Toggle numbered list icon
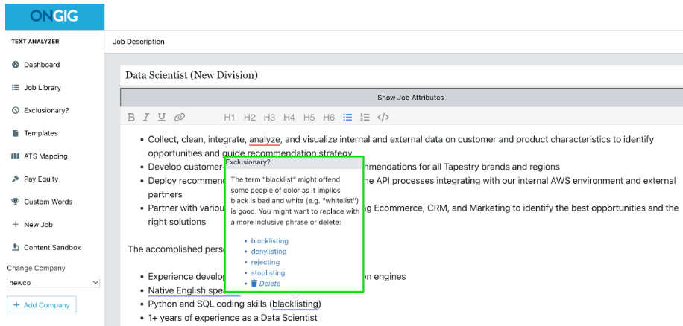The width and height of the screenshot is (683, 326). [x=365, y=117]
